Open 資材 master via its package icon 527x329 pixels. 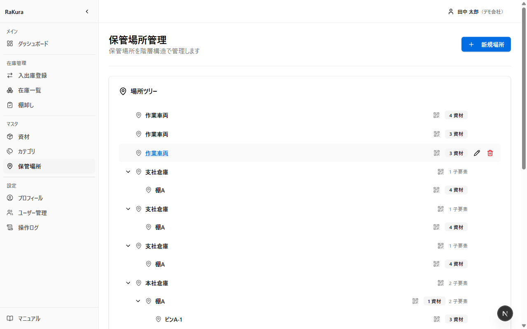point(10,137)
